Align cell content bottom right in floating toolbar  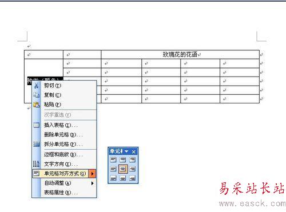point(132,178)
